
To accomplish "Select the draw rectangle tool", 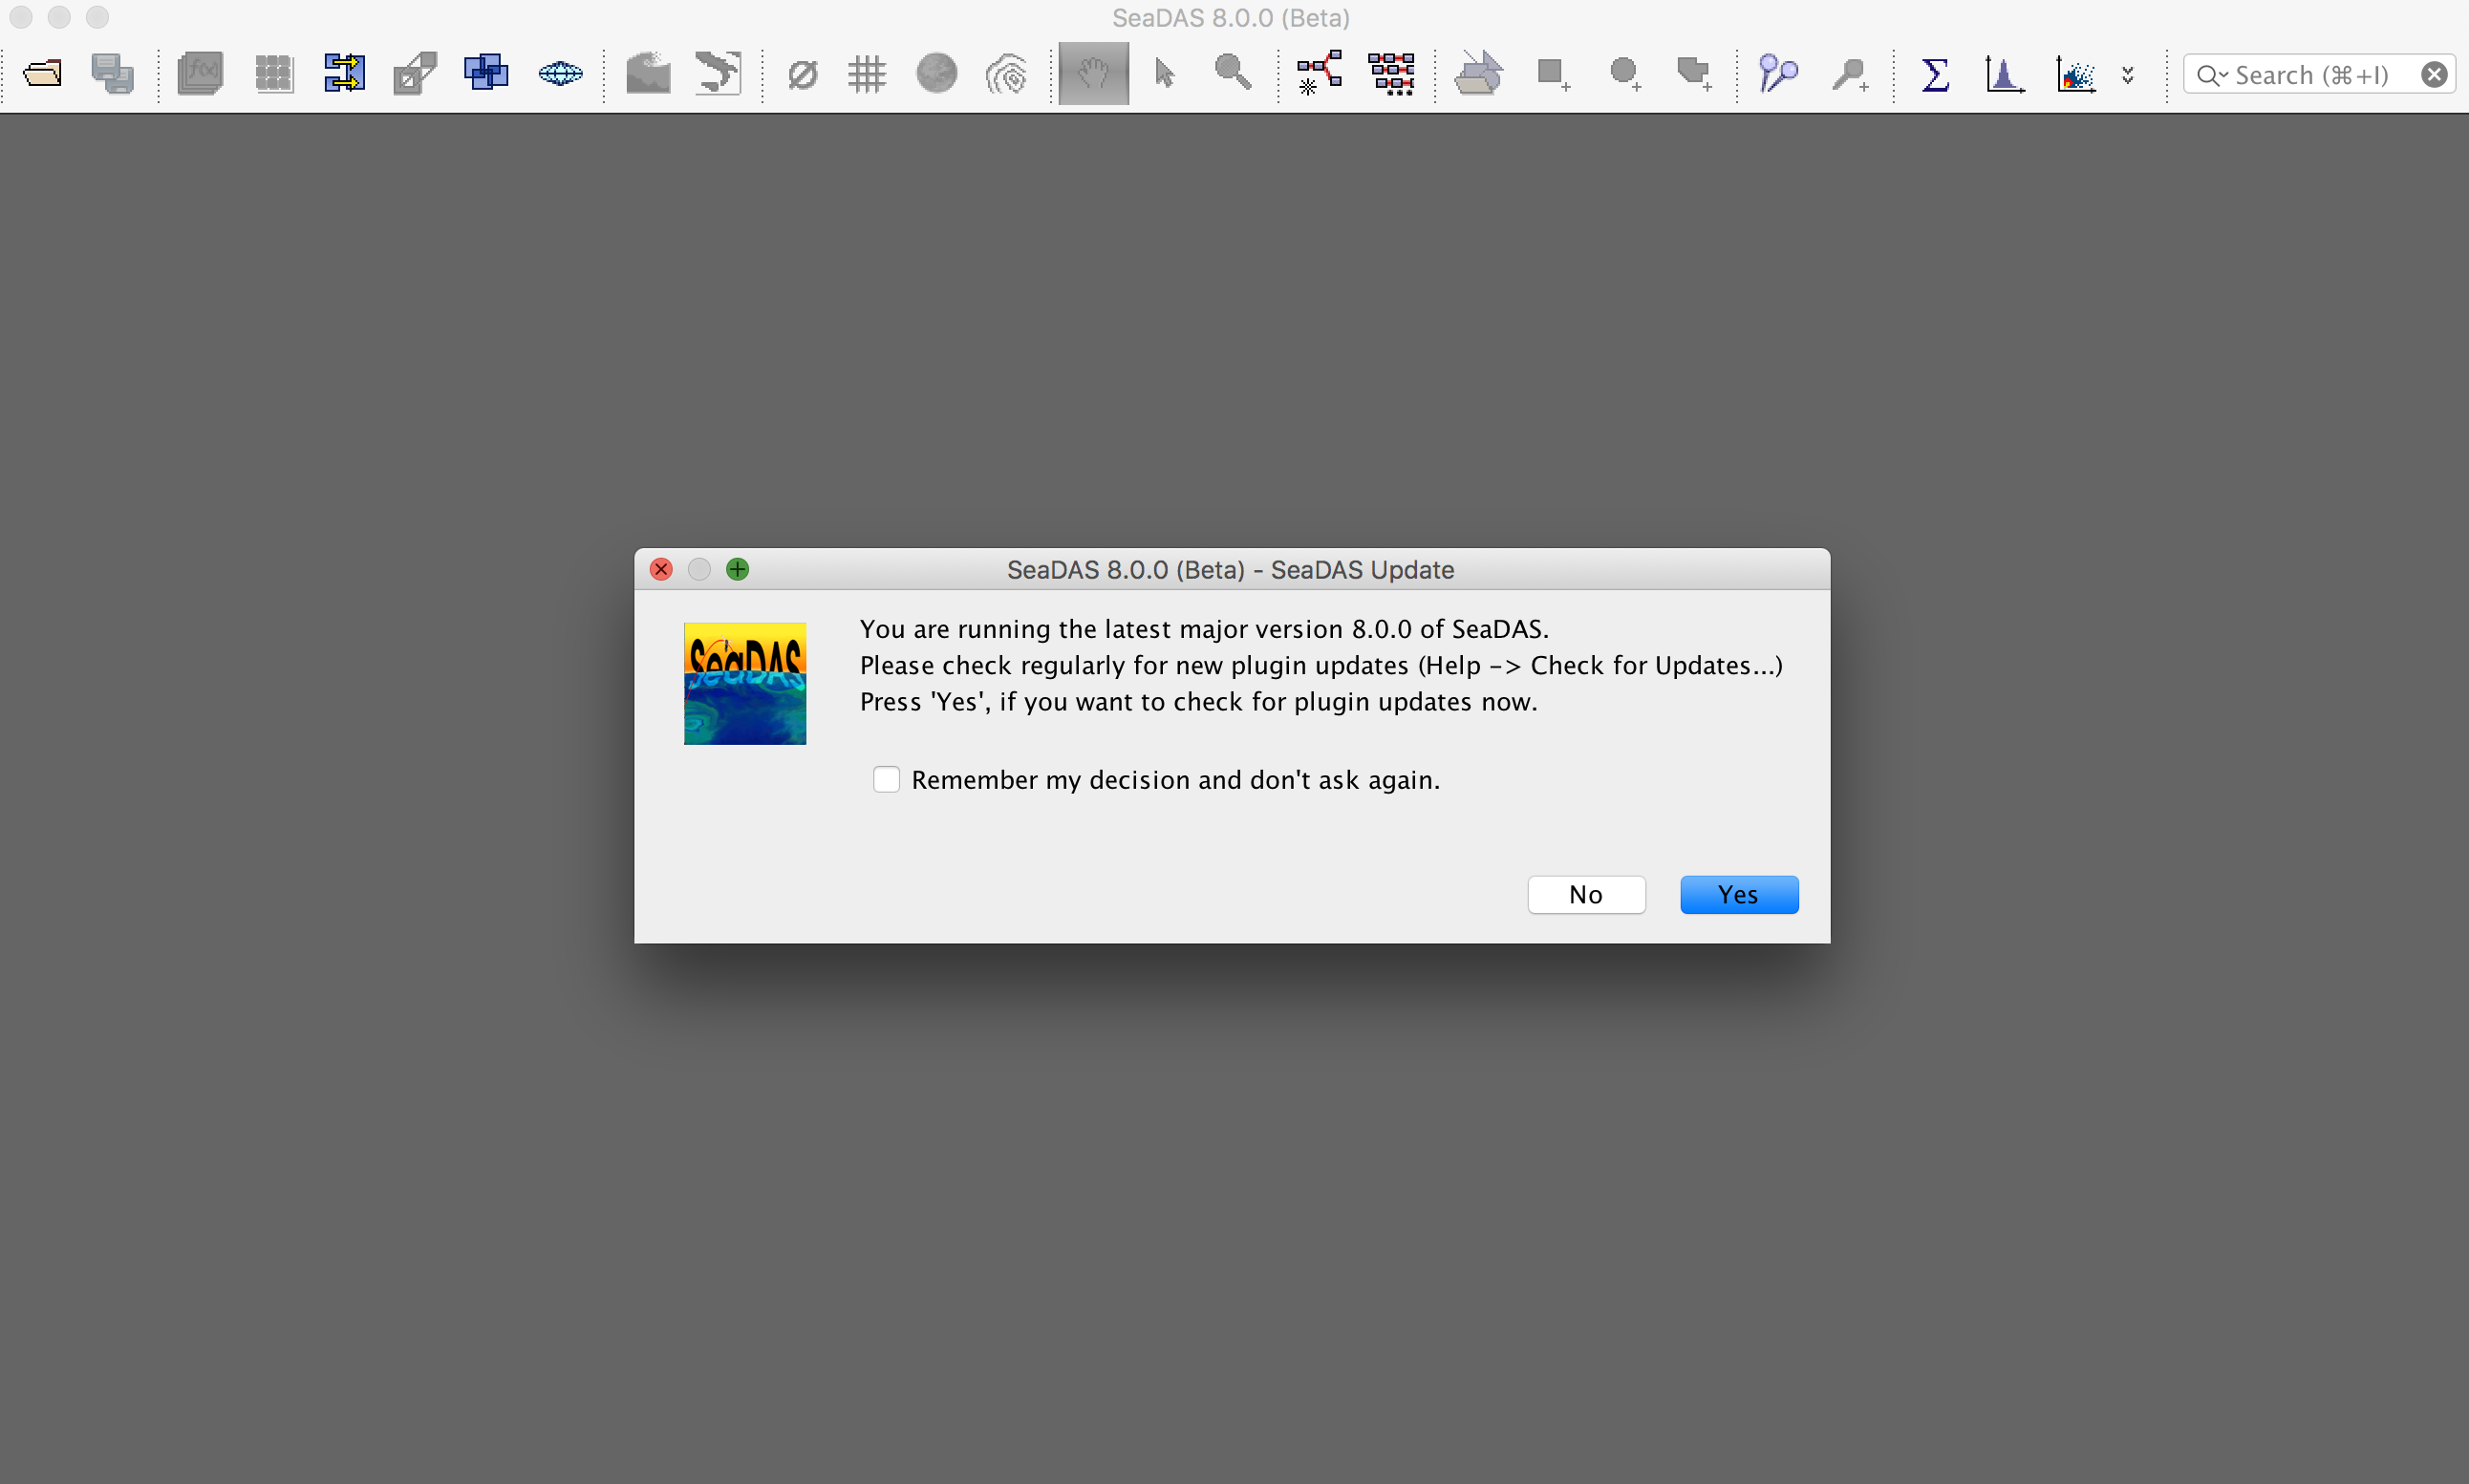I will pyautogui.click(x=1554, y=74).
